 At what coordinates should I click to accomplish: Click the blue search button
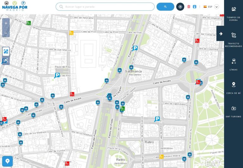coord(165,7)
